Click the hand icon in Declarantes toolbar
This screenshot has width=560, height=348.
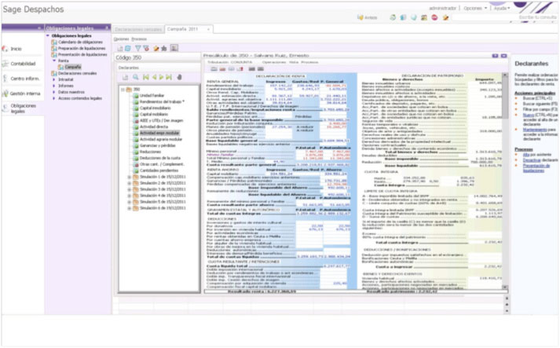(x=179, y=78)
